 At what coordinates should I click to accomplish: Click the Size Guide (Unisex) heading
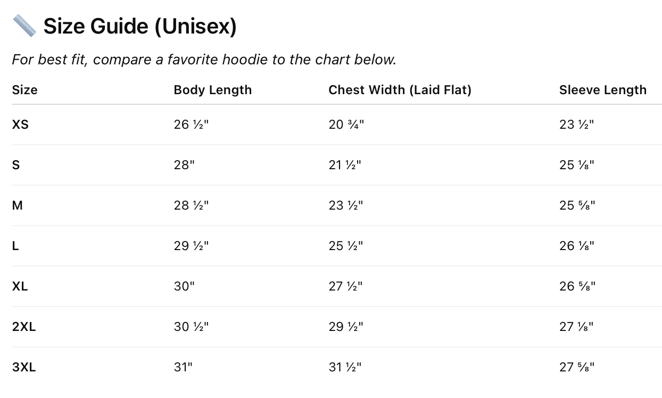pyautogui.click(x=139, y=26)
